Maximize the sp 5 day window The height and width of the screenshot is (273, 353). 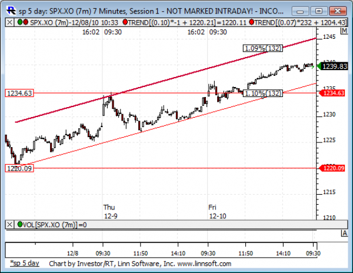[x=319, y=11]
